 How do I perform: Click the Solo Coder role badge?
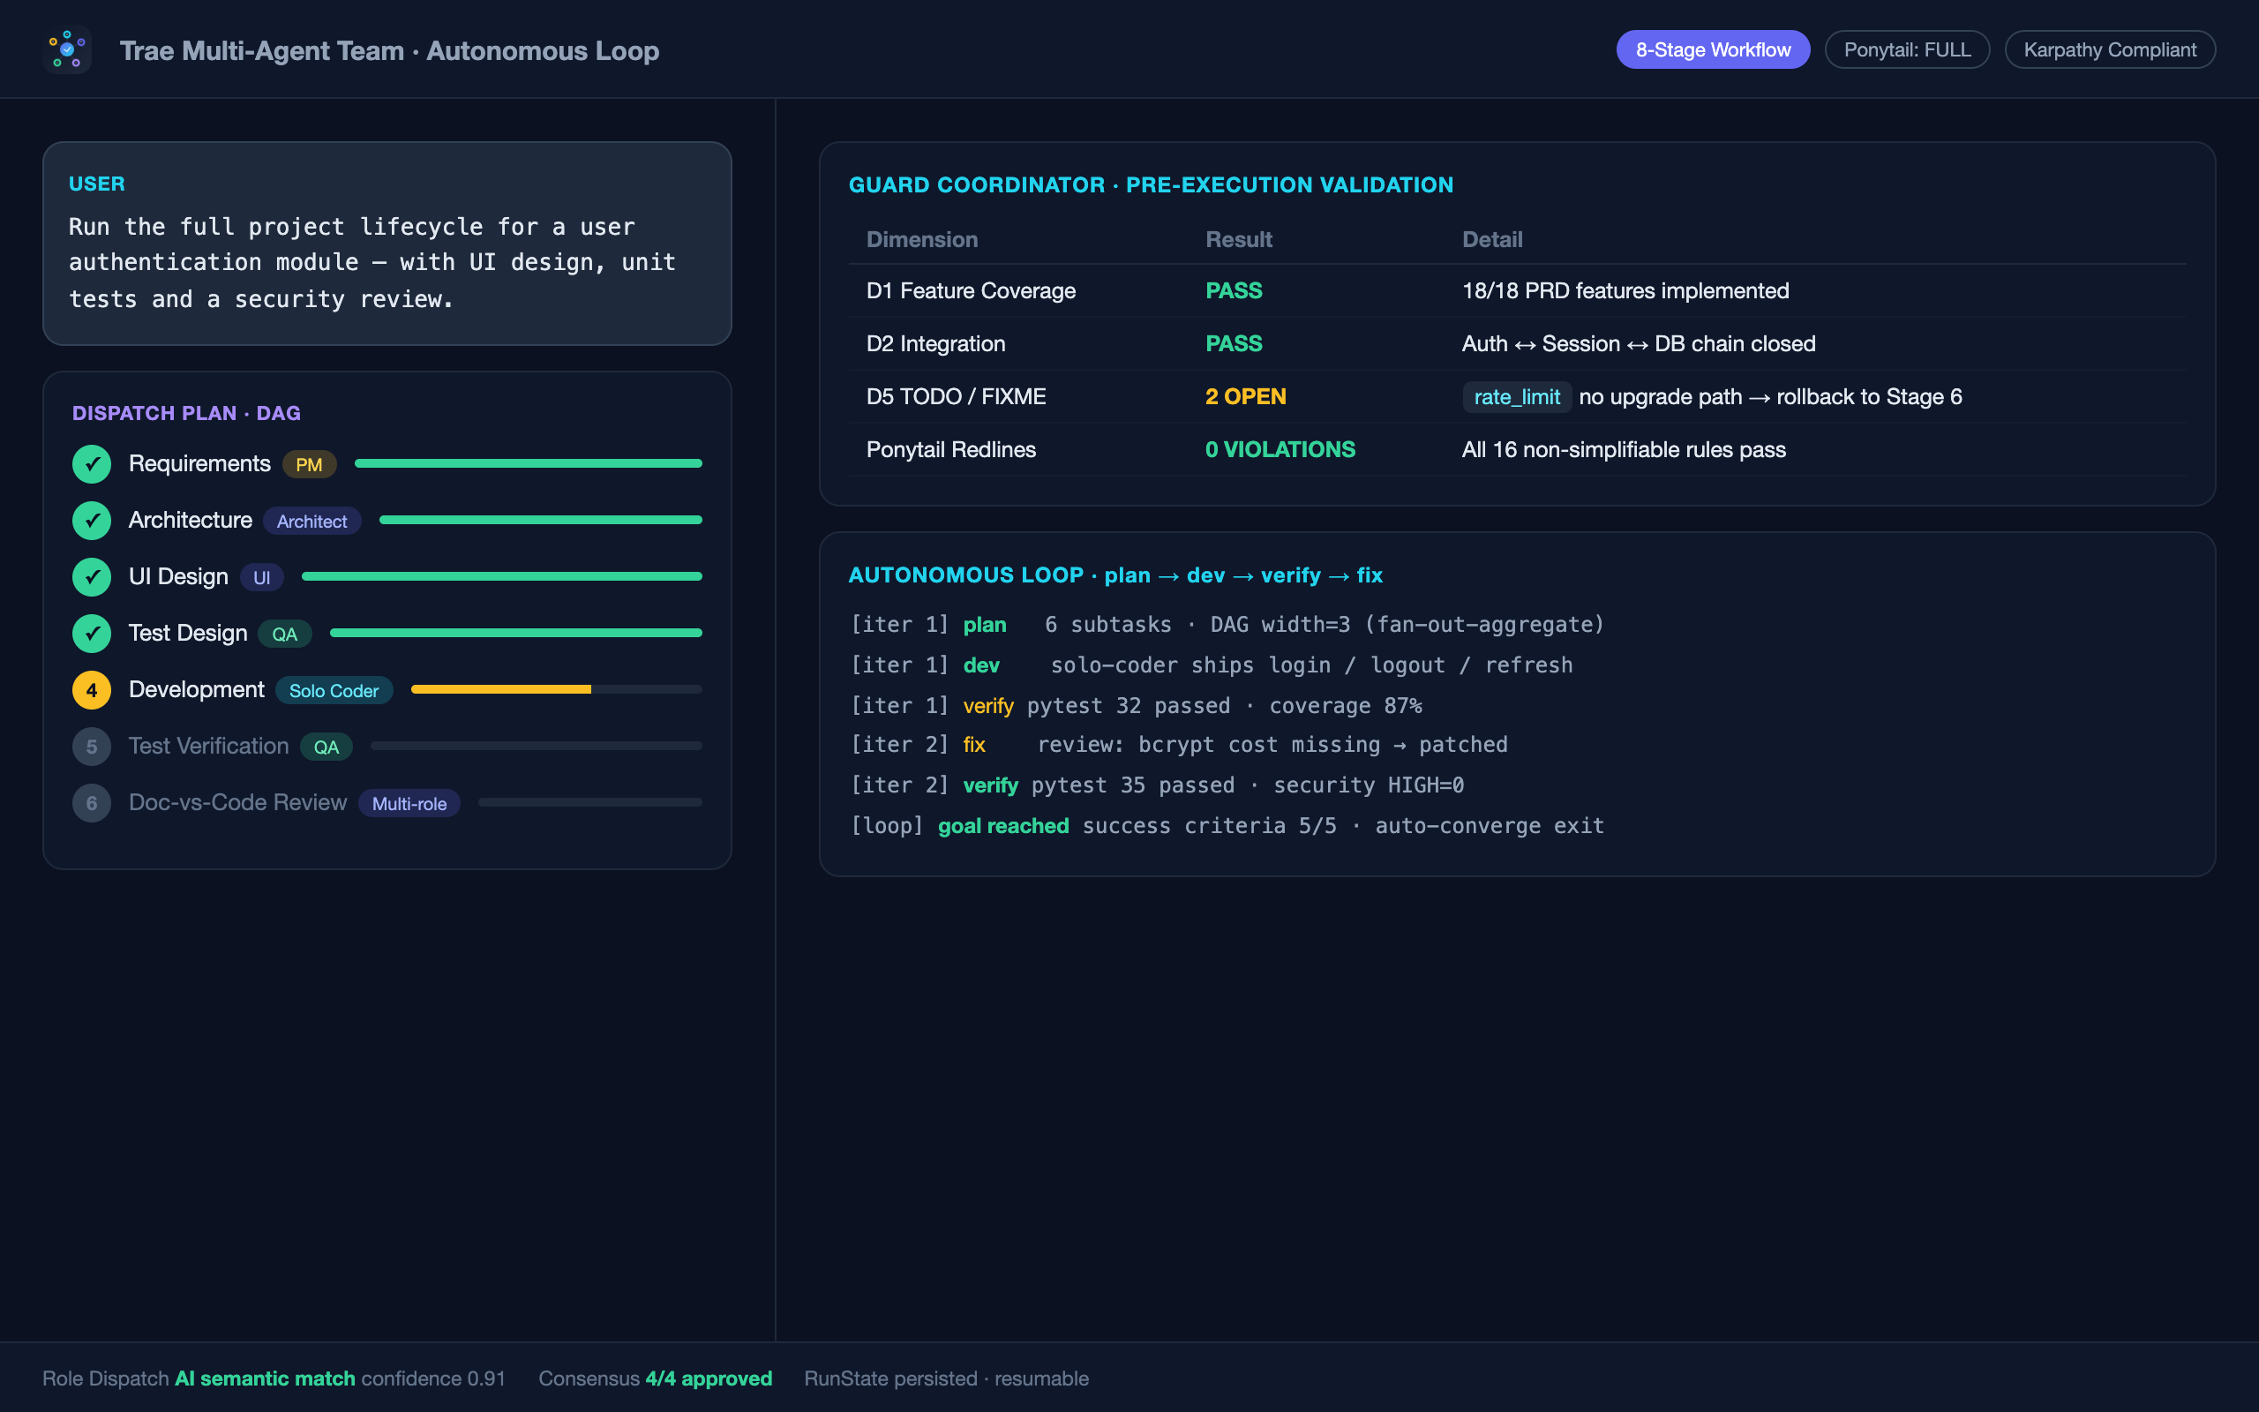click(334, 690)
